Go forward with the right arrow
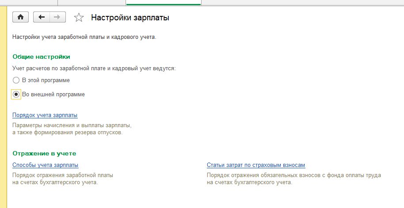The image size is (404, 208). tap(57, 17)
